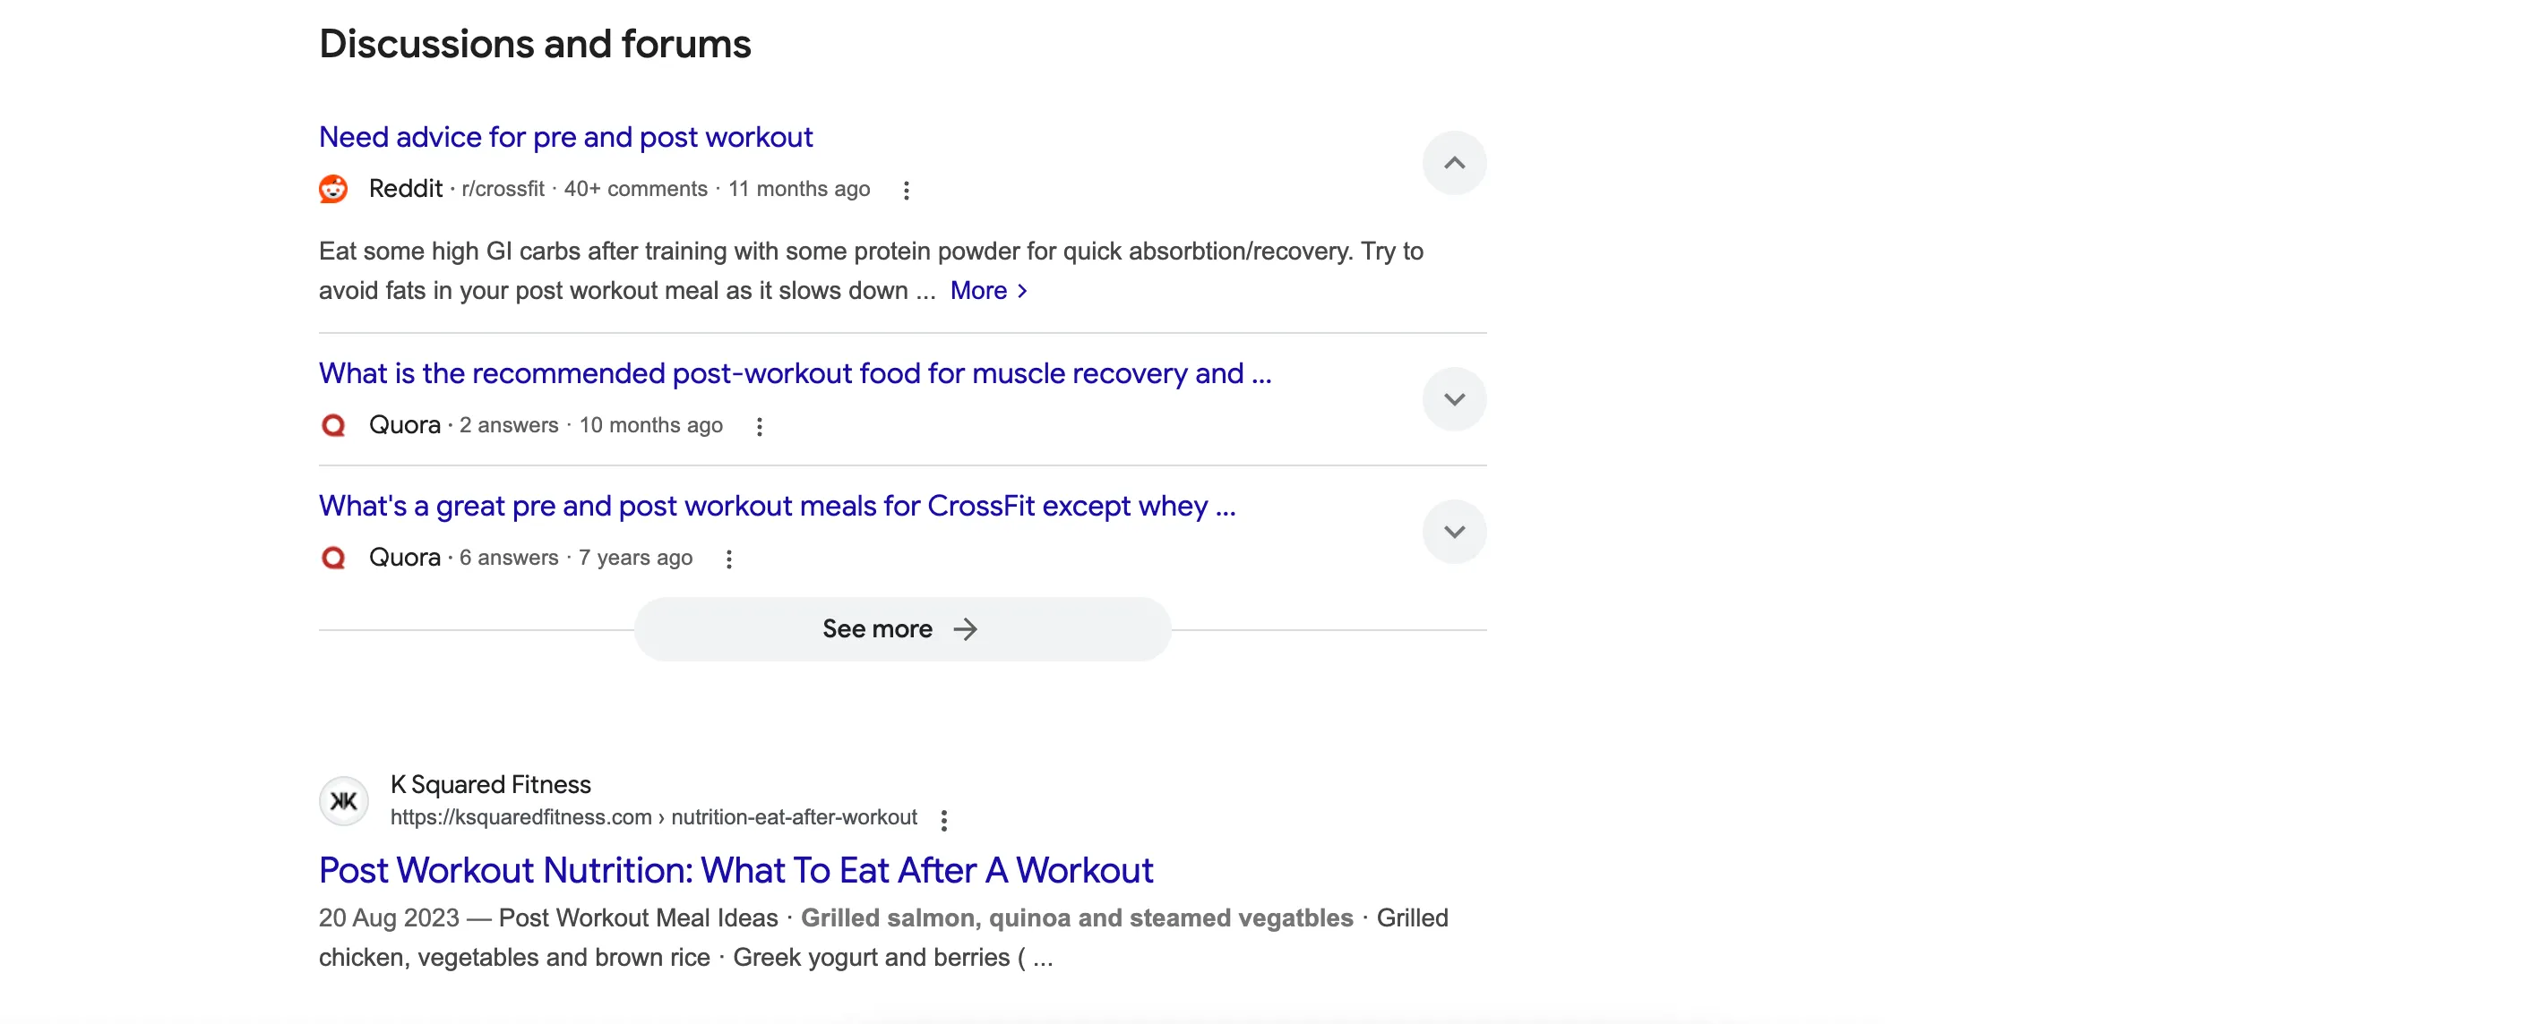Open the 'Need advice for pre and post workout' thread
Viewport: 2546px width, 1024px height.
coord(564,137)
